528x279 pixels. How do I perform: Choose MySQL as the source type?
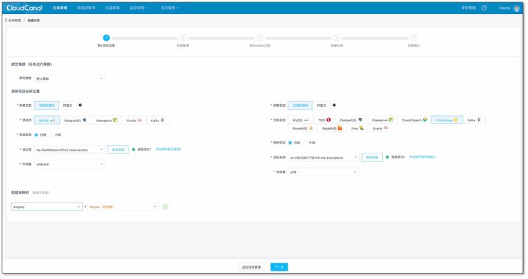coord(47,120)
